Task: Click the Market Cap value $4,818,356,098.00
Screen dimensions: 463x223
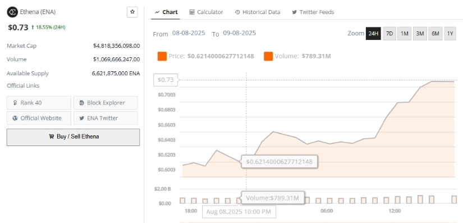Action: pos(116,46)
